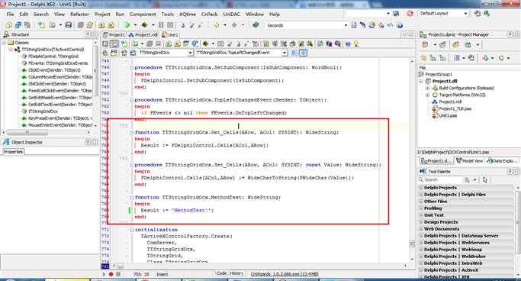The width and height of the screenshot is (521, 281).
Task: Click the Tool Palette search field
Action: click(439, 180)
